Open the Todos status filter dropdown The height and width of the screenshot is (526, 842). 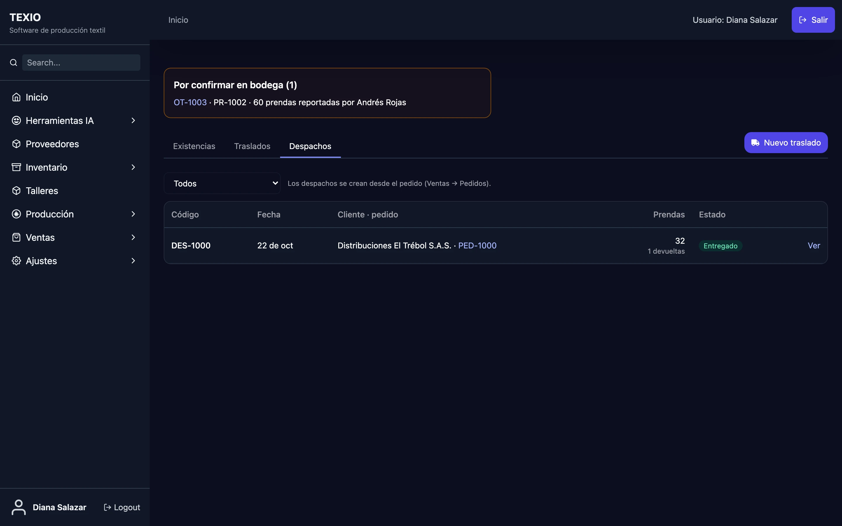click(222, 183)
